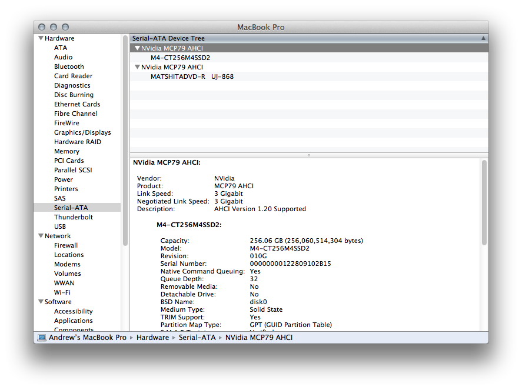Show Power information
Screen dimensions: 522x390
click(x=63, y=179)
